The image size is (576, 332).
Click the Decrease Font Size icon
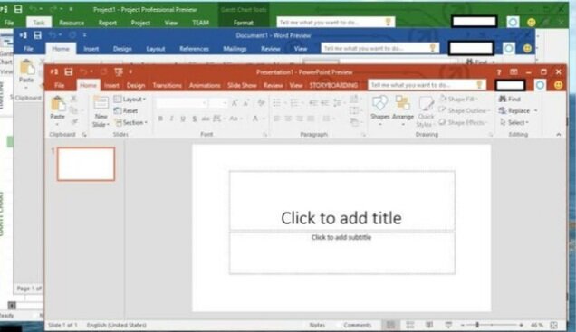coord(246,103)
